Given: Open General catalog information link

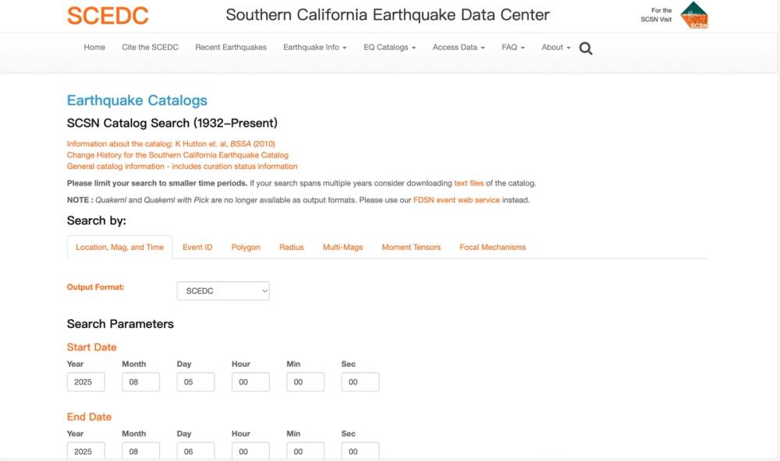Looking at the screenshot, I should (182, 167).
